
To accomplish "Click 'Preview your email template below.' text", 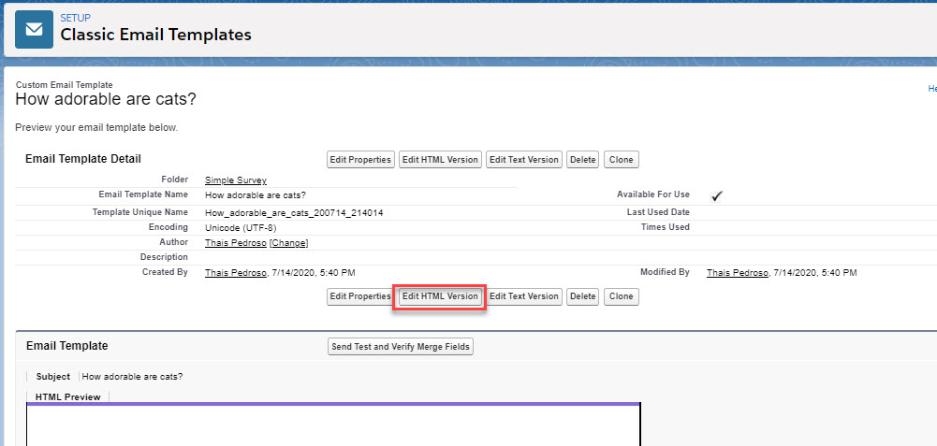I will pos(96,127).
